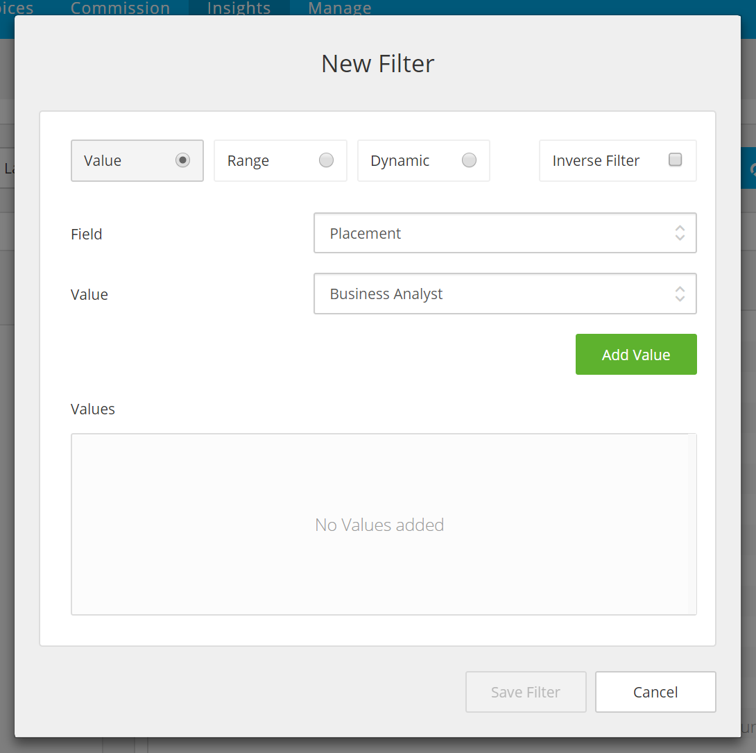Image resolution: width=756 pixels, height=753 pixels.
Task: Click the Values list scrollbar track
Action: (x=692, y=525)
